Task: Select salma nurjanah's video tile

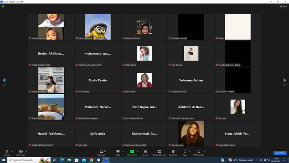Action: [51, 27]
